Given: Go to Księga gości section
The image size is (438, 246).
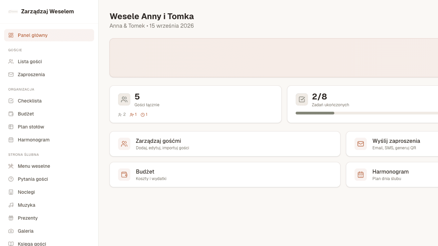Looking at the screenshot, I should 32,244.
